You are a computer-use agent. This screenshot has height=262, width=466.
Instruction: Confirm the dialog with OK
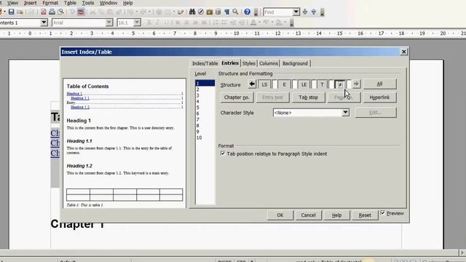[x=280, y=215]
